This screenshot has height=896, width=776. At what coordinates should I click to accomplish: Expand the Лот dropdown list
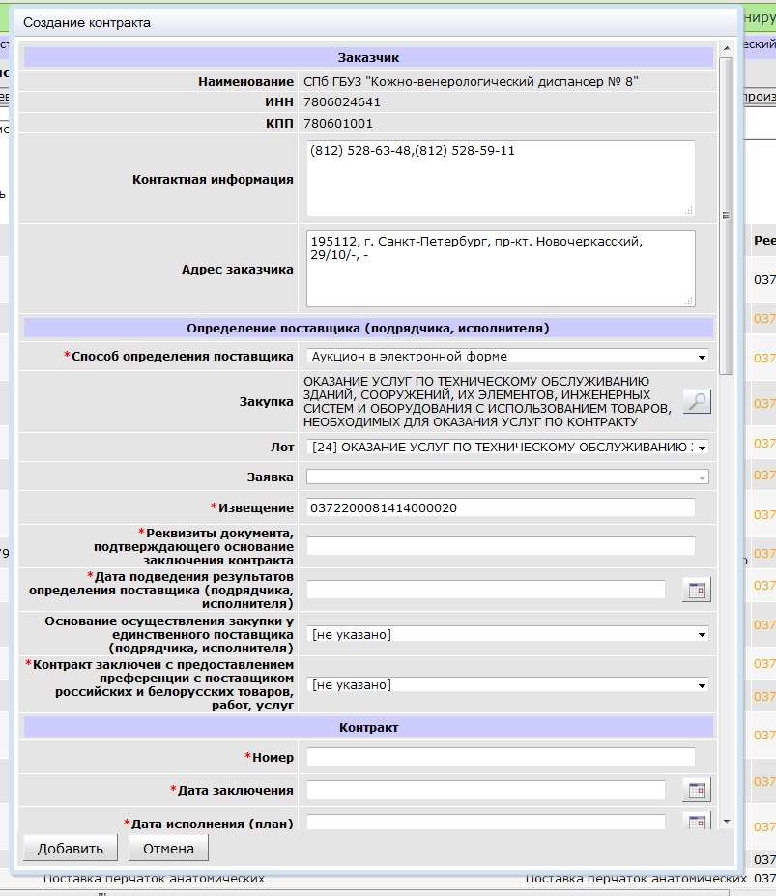click(507, 447)
